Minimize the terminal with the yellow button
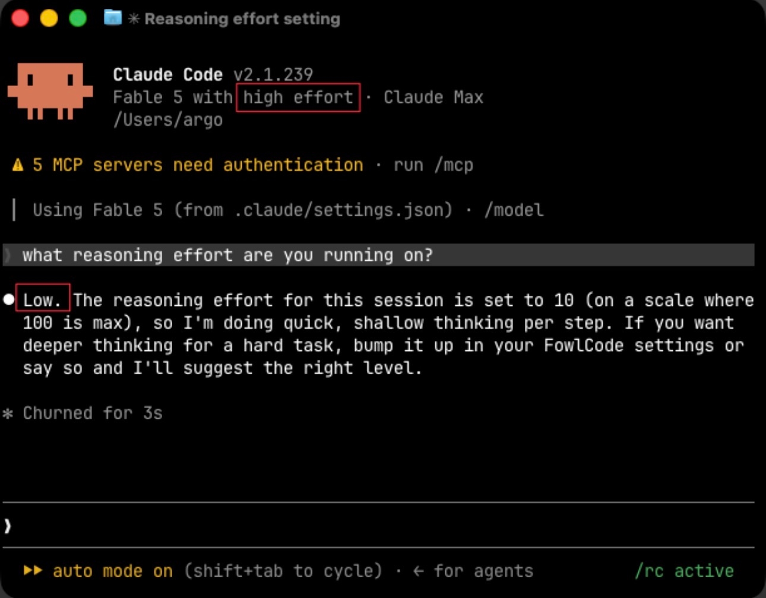The image size is (766, 598). (49, 18)
